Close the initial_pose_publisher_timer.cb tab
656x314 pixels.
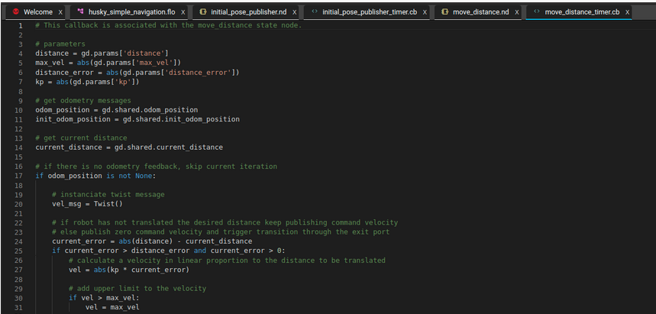[425, 12]
